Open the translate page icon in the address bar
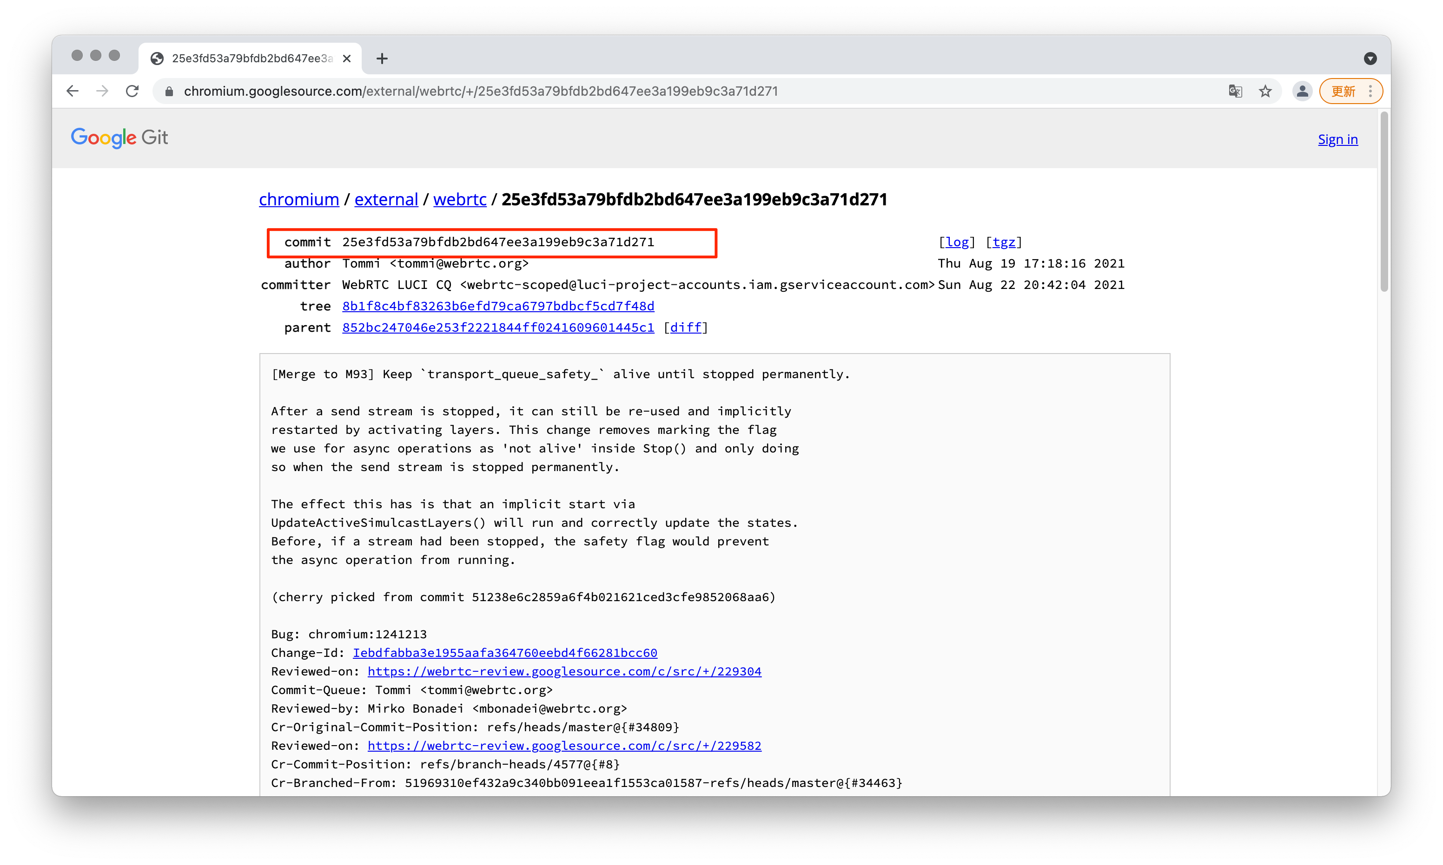Screen dimensions: 1443x865 point(1235,91)
